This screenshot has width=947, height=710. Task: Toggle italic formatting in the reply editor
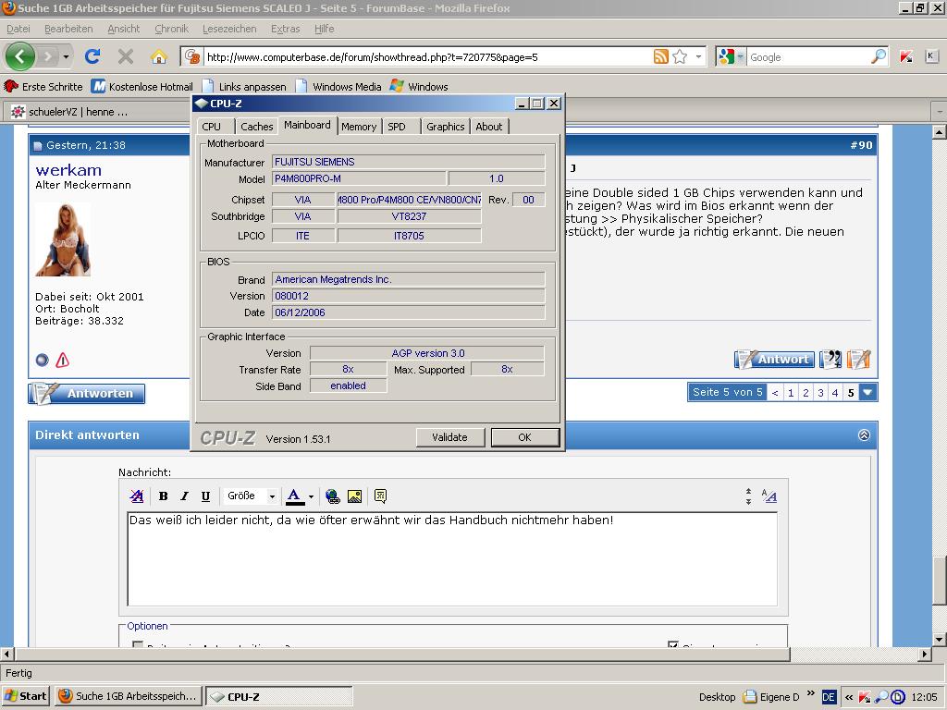point(184,496)
